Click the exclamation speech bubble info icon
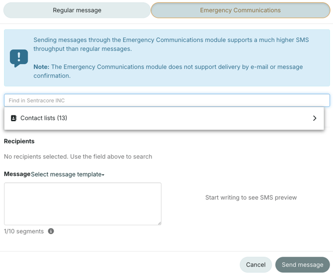The image size is (333, 276). tap(19, 58)
